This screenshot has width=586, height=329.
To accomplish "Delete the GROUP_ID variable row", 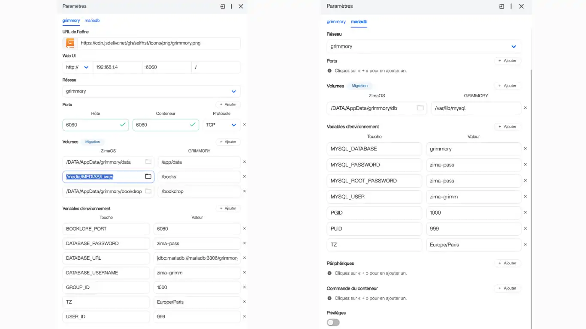I will point(245,287).
